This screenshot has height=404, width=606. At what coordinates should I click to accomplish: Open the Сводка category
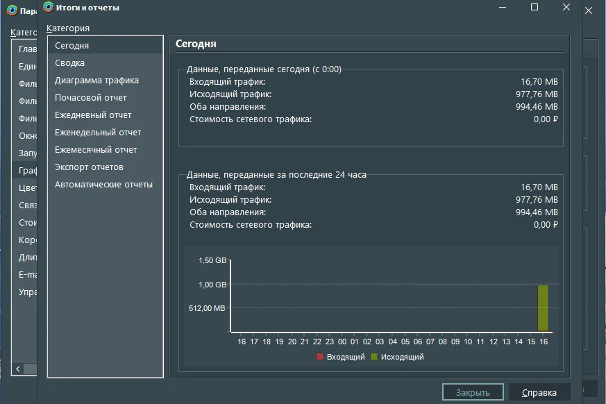point(70,62)
